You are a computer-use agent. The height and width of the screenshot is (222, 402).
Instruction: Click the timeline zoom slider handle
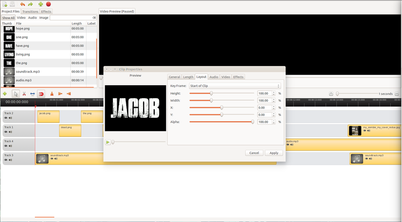pos(337,94)
